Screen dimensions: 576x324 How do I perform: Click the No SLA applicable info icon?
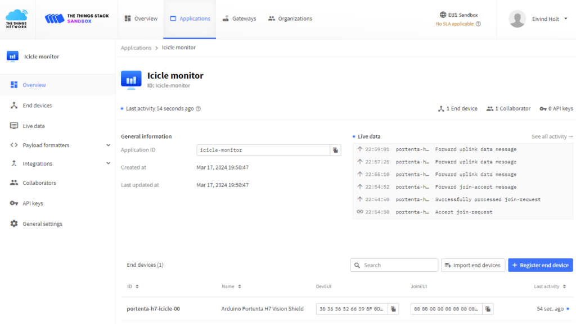pyautogui.click(x=478, y=24)
